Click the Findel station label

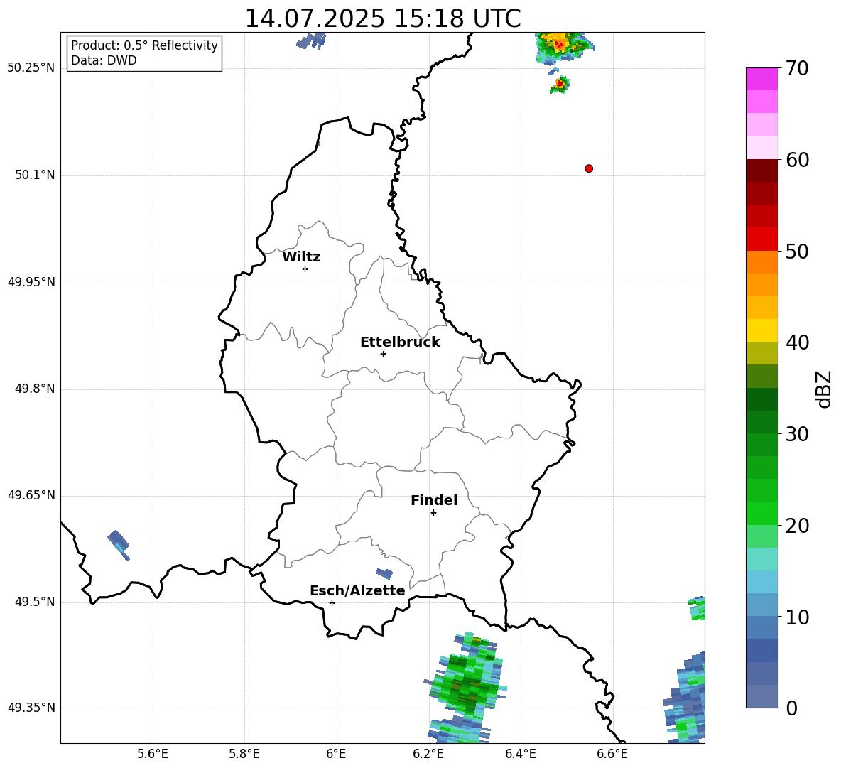[434, 500]
